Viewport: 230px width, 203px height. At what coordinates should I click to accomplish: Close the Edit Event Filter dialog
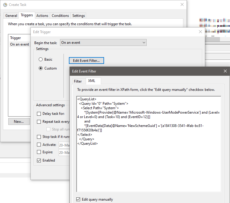click(225, 71)
